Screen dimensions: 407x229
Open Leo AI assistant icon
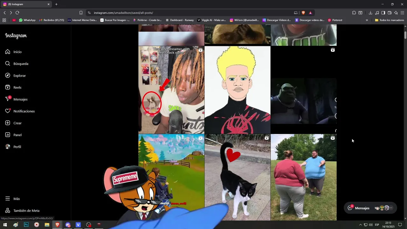click(x=396, y=13)
